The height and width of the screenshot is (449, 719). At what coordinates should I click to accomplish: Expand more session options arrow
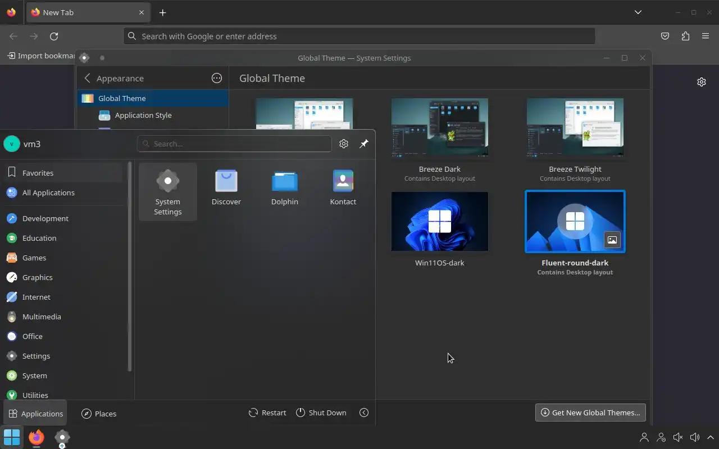click(x=364, y=413)
